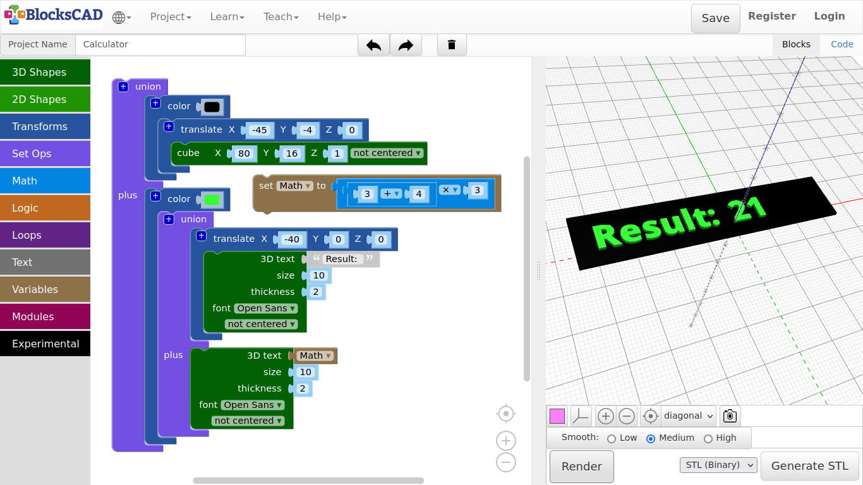Open the Project menu

click(x=171, y=17)
